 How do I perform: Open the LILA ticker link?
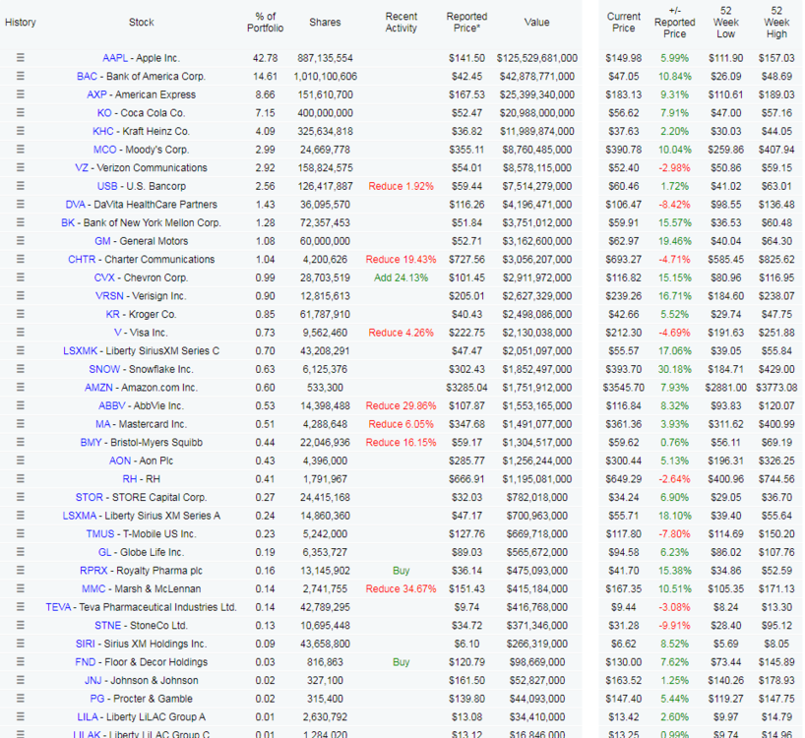coord(88,717)
